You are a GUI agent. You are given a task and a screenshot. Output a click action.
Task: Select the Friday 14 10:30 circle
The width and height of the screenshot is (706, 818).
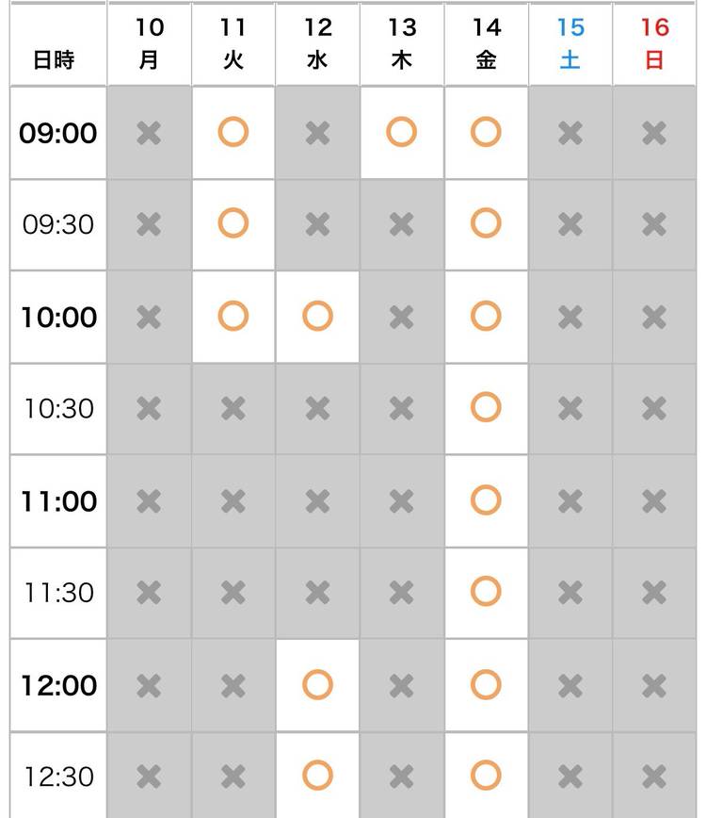tap(486, 407)
